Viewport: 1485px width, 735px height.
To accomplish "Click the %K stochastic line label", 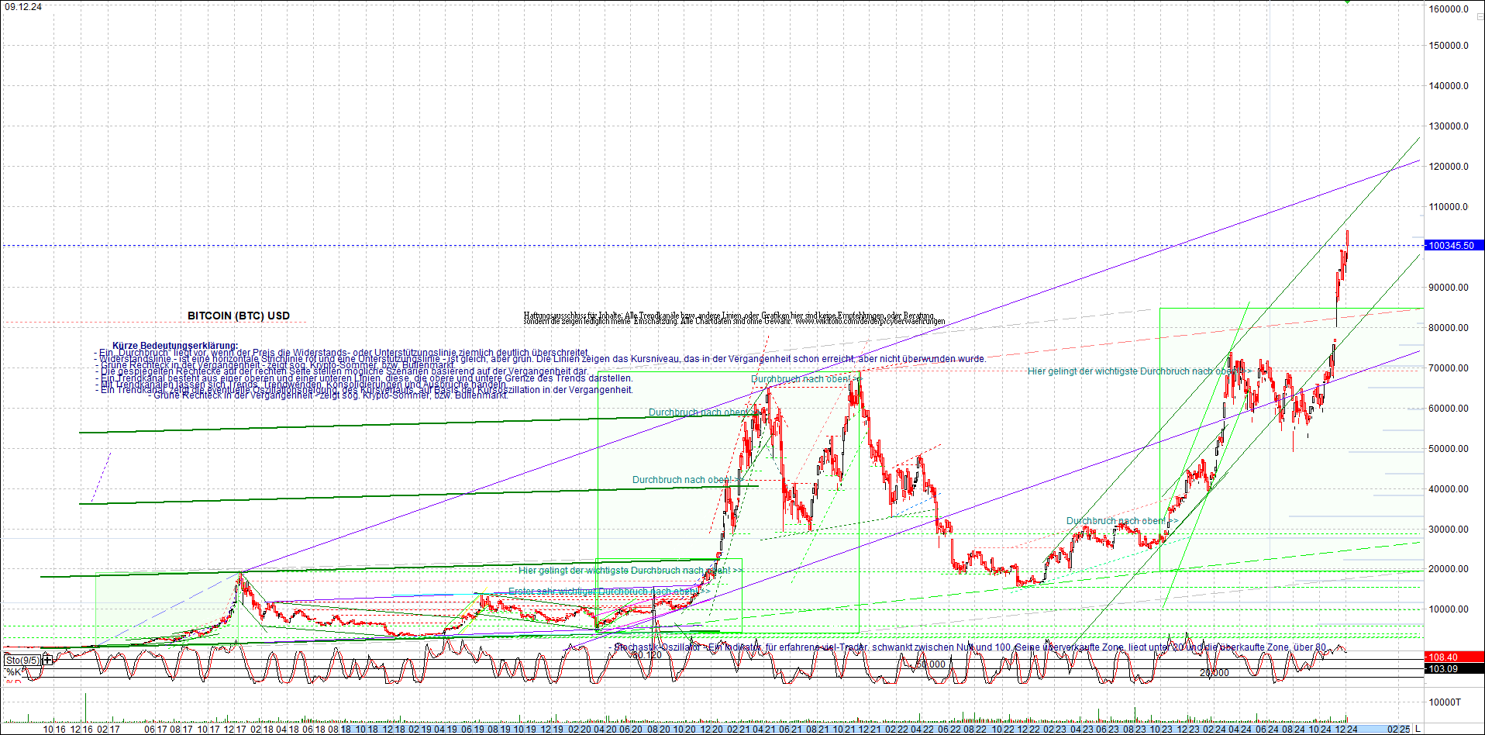I will [13, 672].
